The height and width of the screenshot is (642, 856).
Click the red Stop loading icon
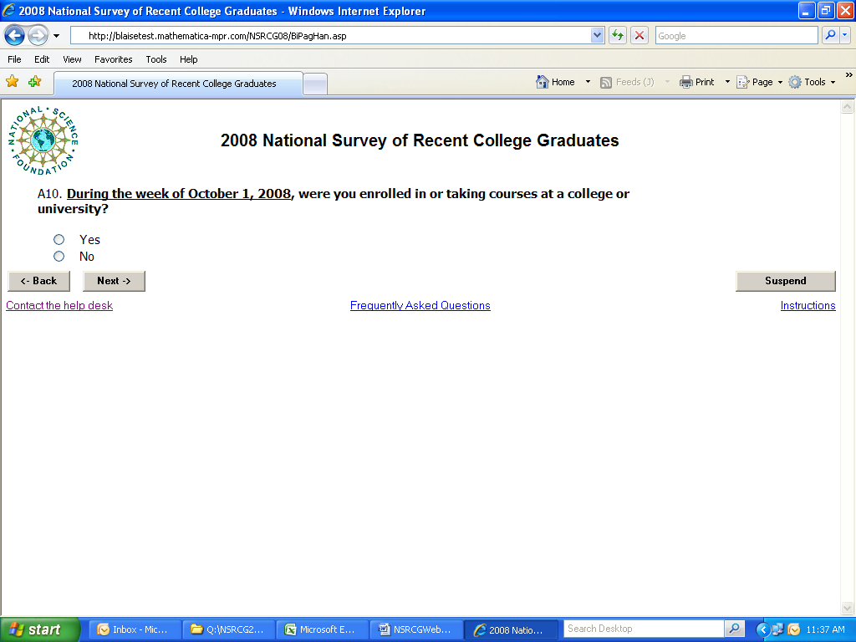639,36
